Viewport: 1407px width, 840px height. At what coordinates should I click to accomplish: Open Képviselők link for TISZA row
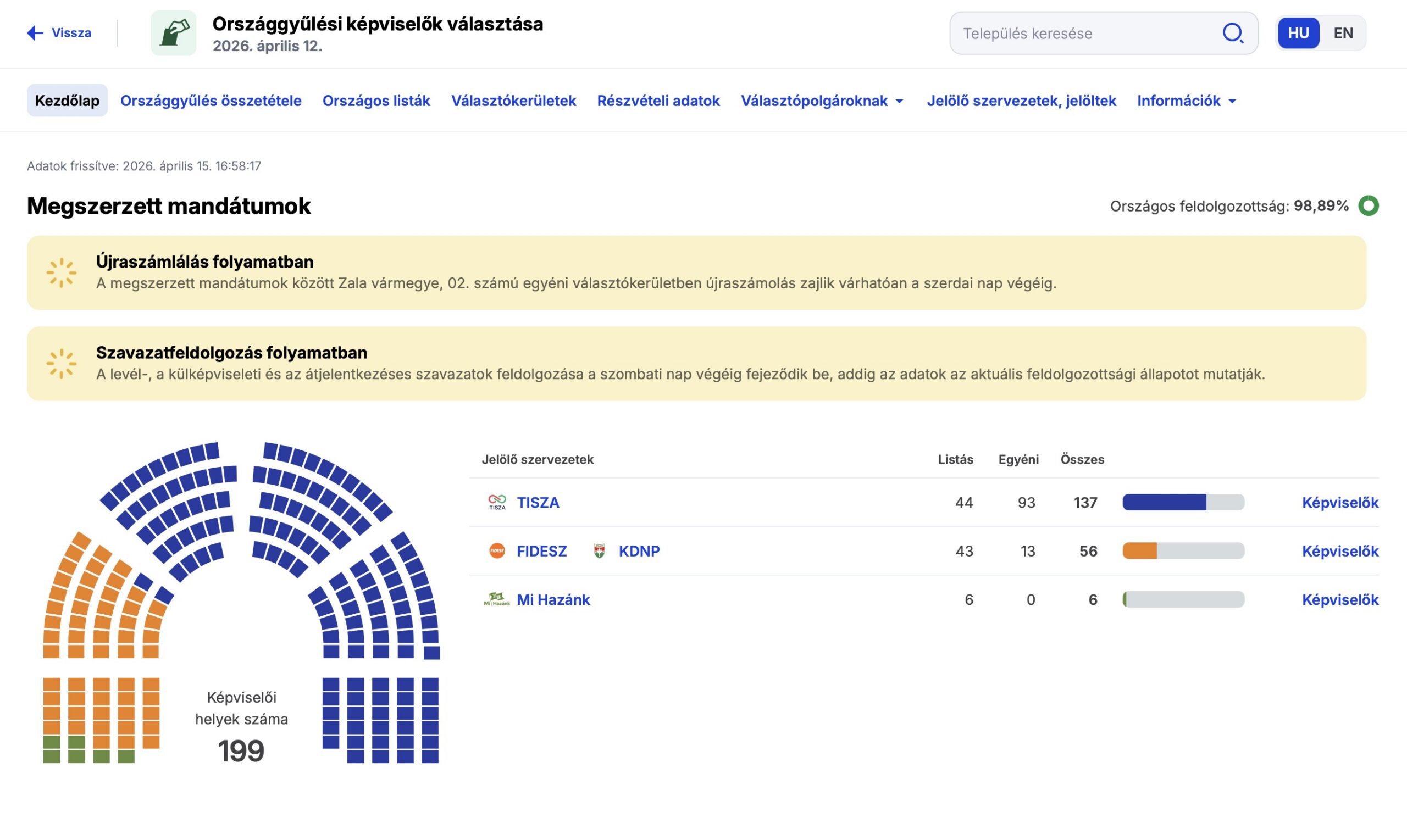coord(1339,502)
